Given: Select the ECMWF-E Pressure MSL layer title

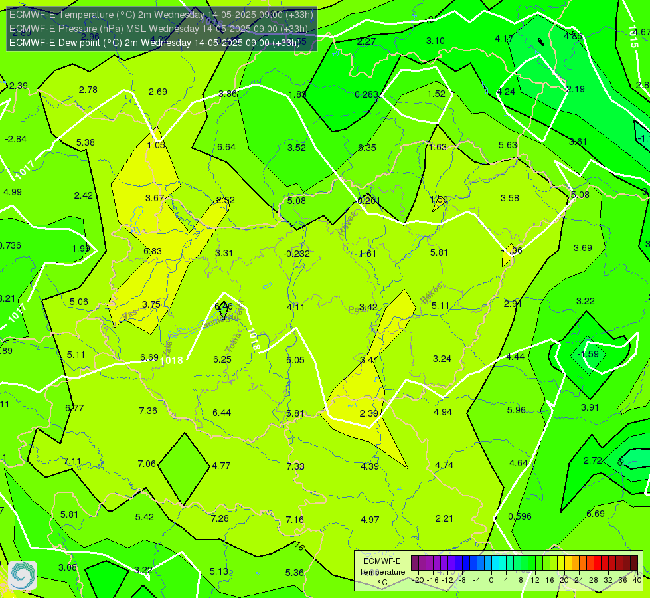Looking at the screenshot, I should 159,29.
